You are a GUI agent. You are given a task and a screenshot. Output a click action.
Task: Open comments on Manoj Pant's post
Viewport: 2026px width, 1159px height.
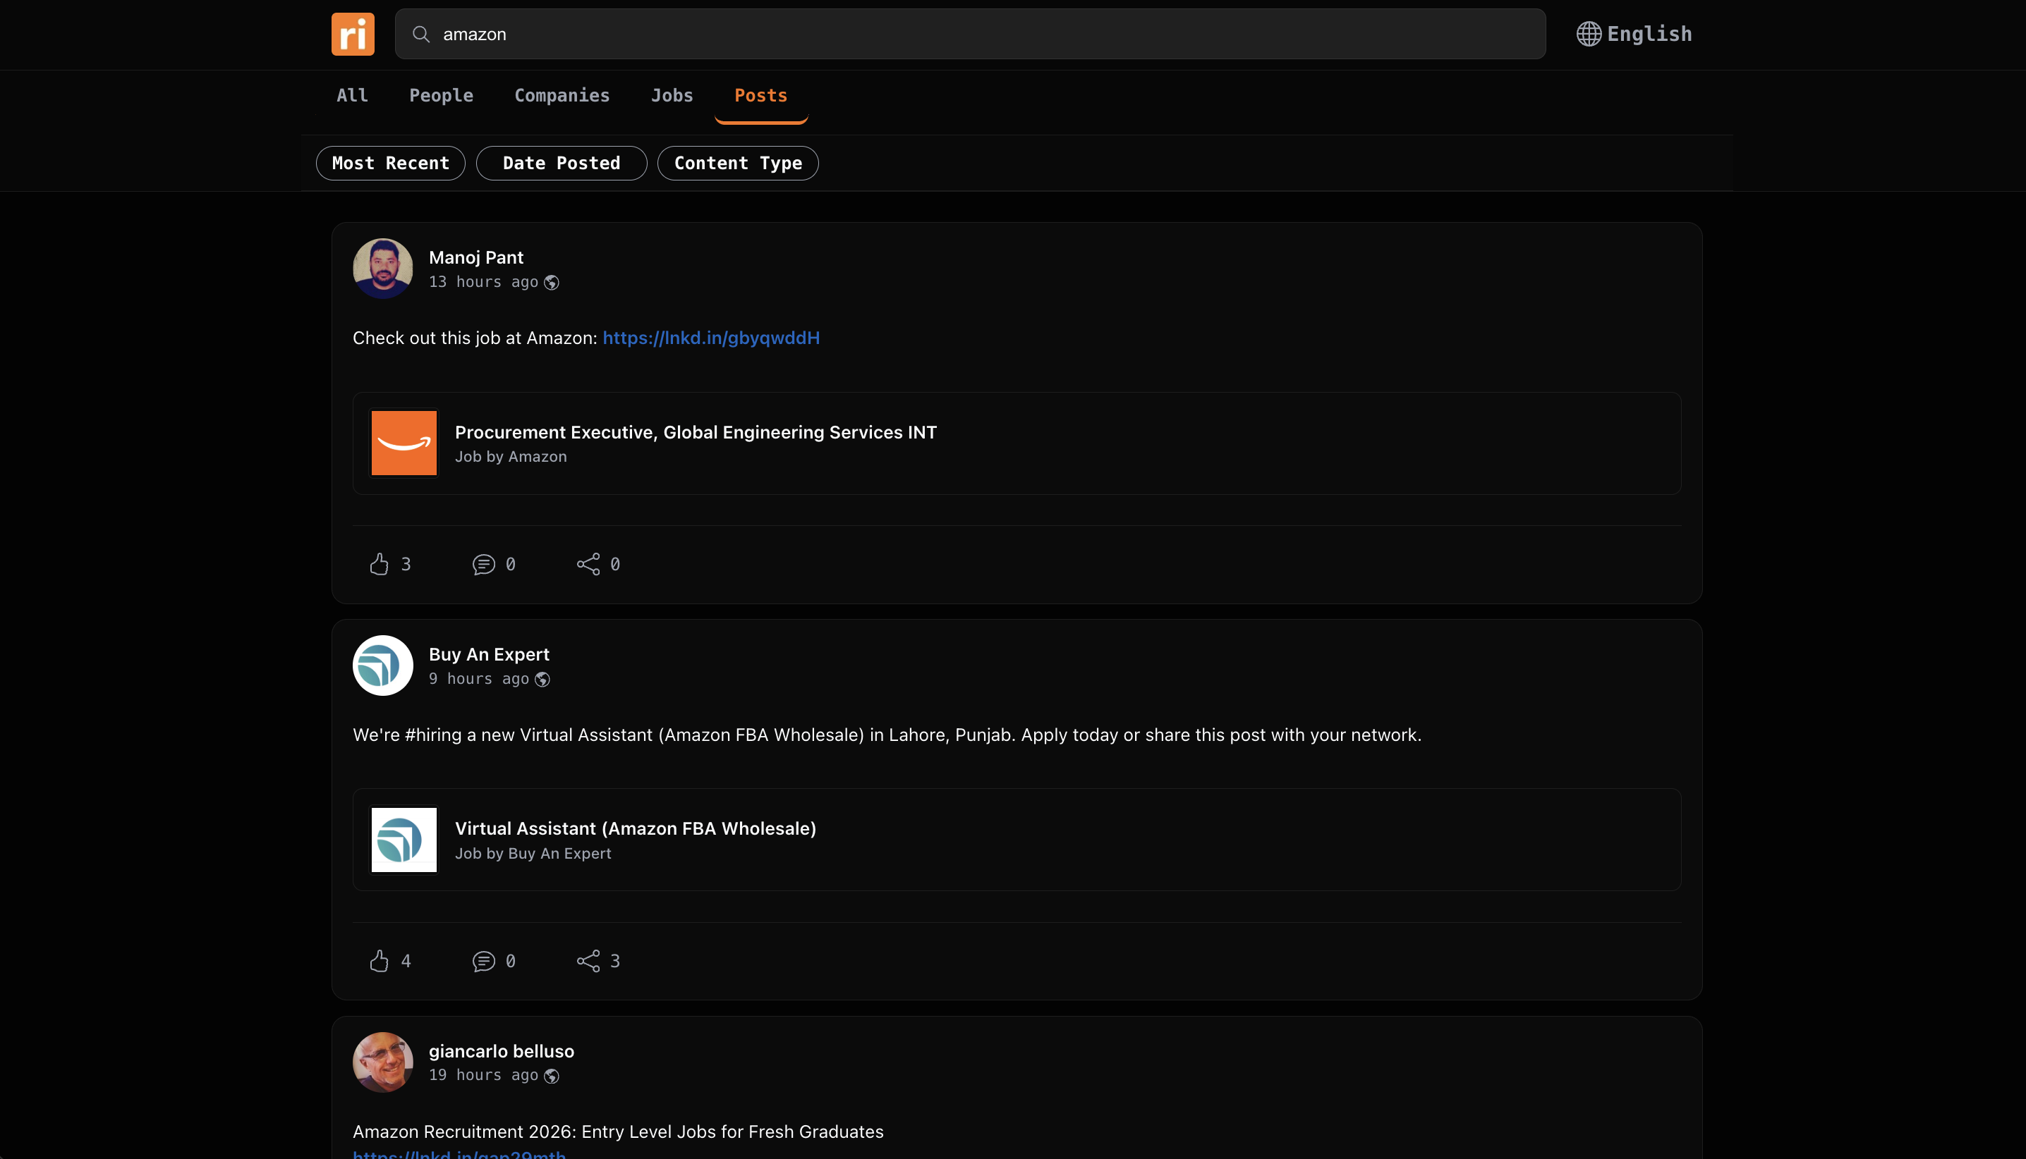point(483,565)
